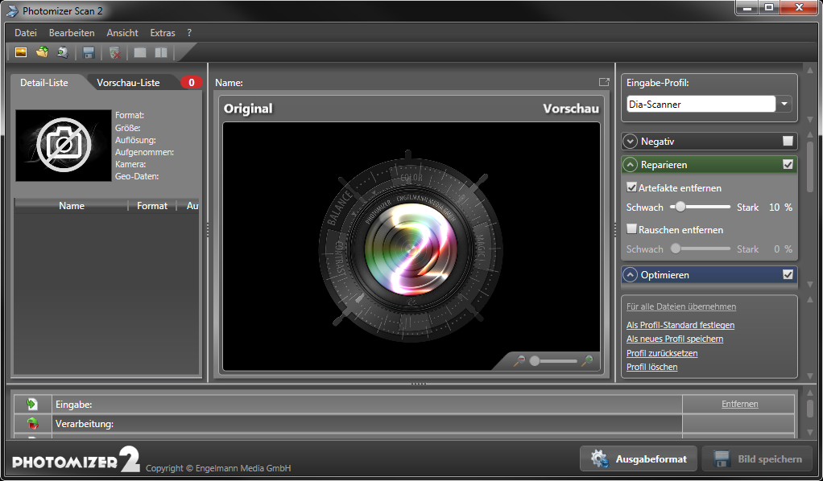Click the Profil zurücksetzen link

(662, 353)
